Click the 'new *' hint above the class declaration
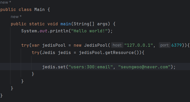 (6, 2)
